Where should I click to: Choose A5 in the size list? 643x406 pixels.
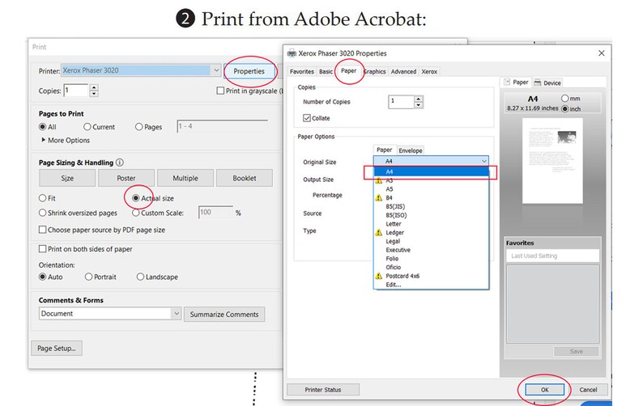point(431,189)
